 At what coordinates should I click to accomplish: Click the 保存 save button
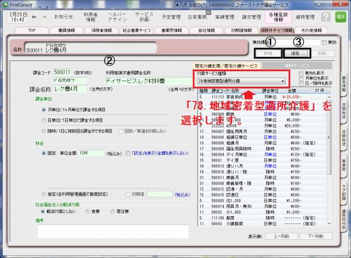pos(305,53)
